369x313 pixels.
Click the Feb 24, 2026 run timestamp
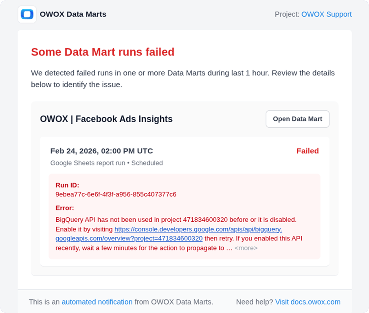(x=101, y=151)
